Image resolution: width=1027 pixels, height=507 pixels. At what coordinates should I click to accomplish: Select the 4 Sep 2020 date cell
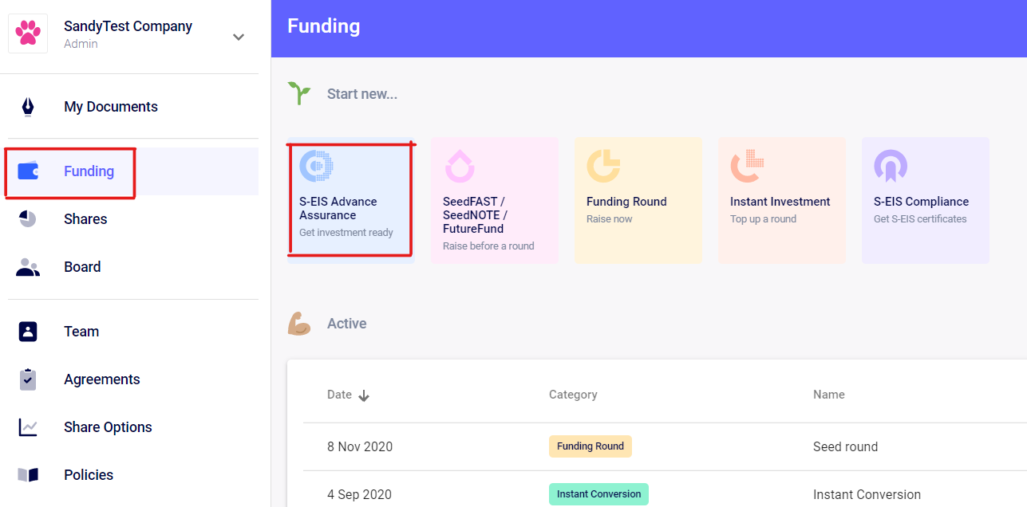pos(359,494)
